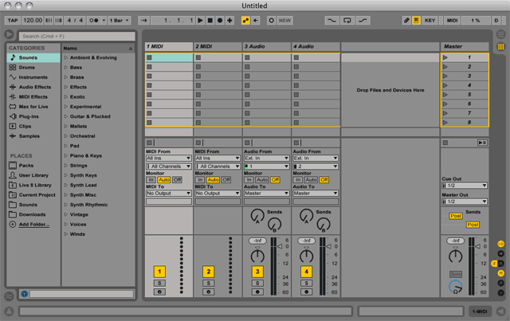Open Audio From Ext. In dropdown on track 3

click(x=266, y=158)
